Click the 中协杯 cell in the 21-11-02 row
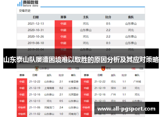 (x=22, y=114)
